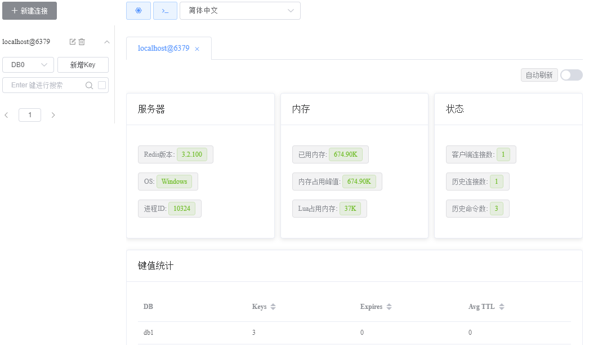Go to the next key page arrow
Image resolution: width=589 pixels, height=345 pixels.
click(52, 114)
